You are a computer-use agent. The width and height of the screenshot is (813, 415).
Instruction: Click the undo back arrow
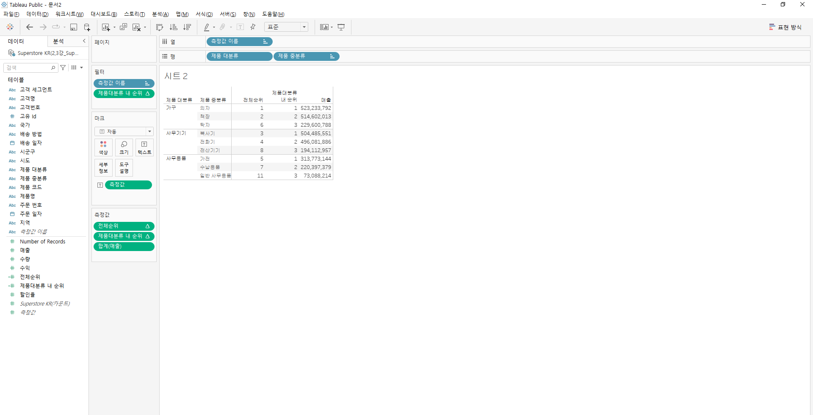click(x=29, y=27)
